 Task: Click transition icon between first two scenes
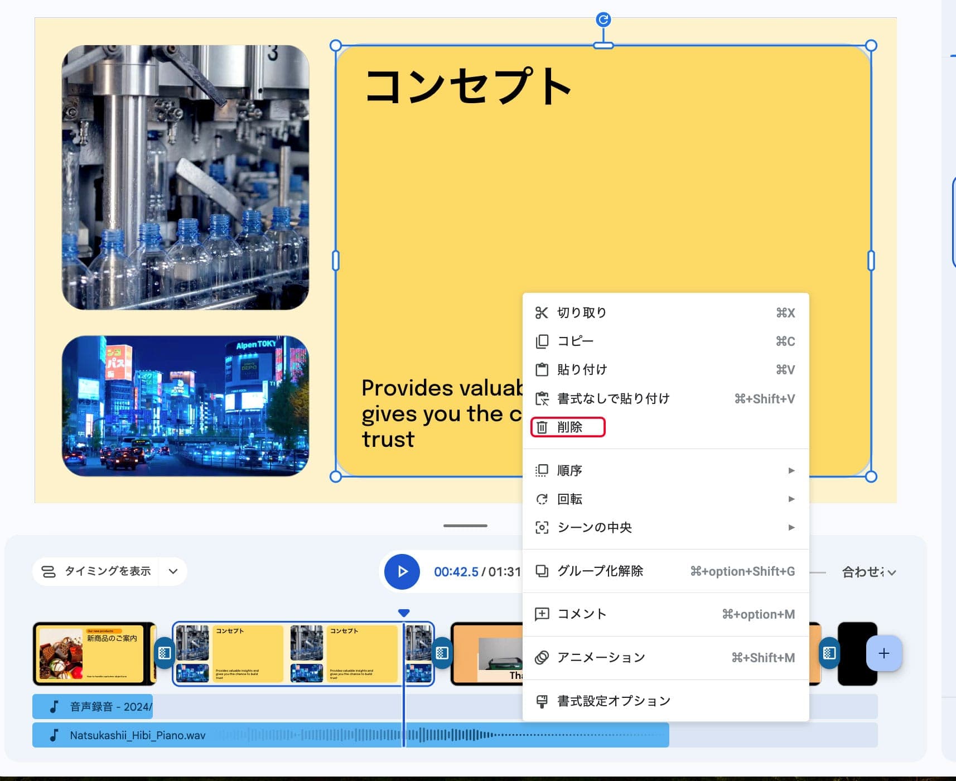[x=165, y=653]
